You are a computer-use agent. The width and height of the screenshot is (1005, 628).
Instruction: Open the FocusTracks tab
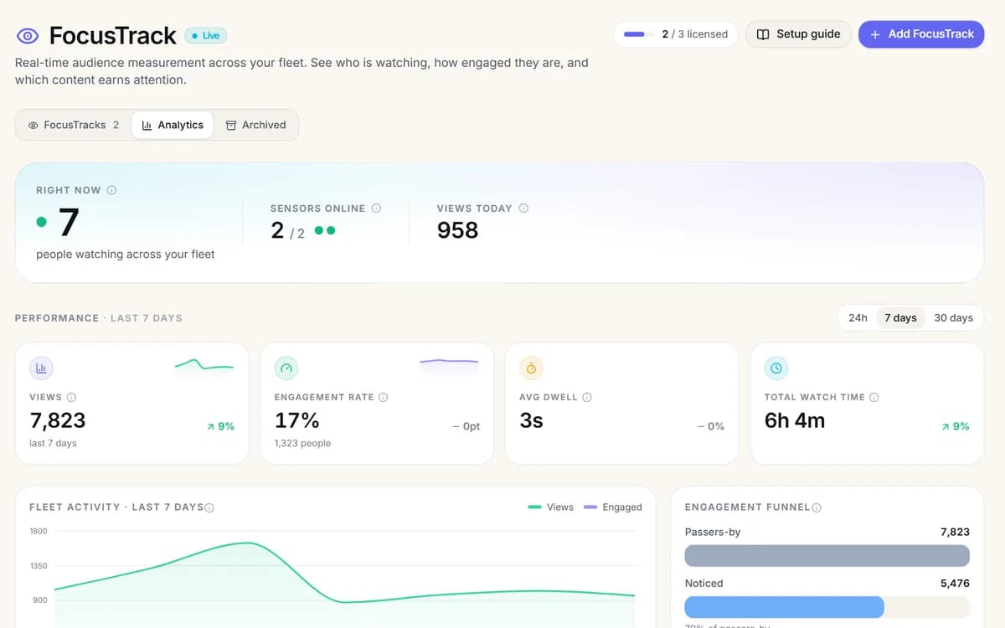click(x=74, y=125)
